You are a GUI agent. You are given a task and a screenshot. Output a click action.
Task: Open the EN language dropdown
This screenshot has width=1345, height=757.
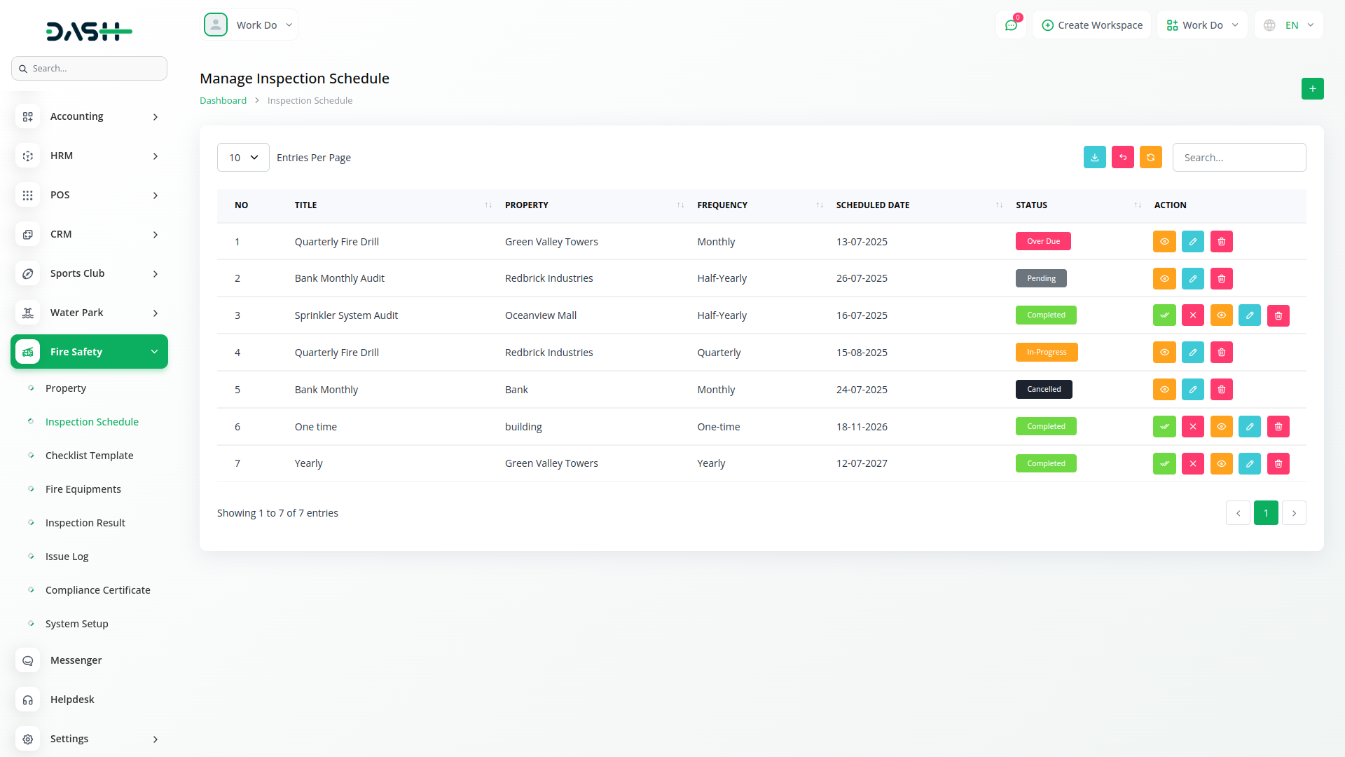pos(1290,25)
